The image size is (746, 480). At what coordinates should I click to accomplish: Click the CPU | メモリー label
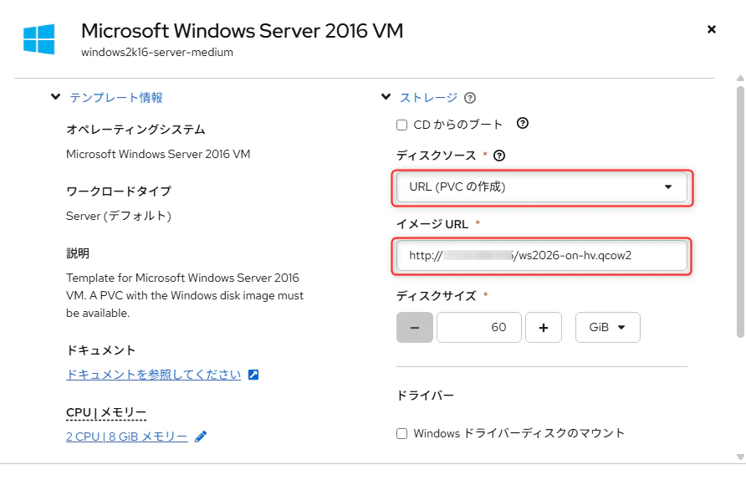pos(106,412)
